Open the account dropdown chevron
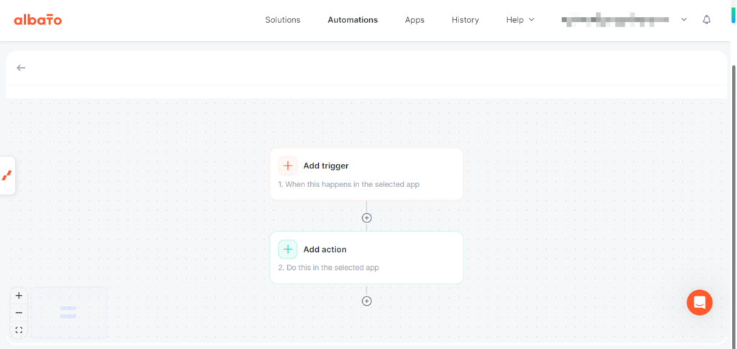The image size is (737, 349). 684,19
